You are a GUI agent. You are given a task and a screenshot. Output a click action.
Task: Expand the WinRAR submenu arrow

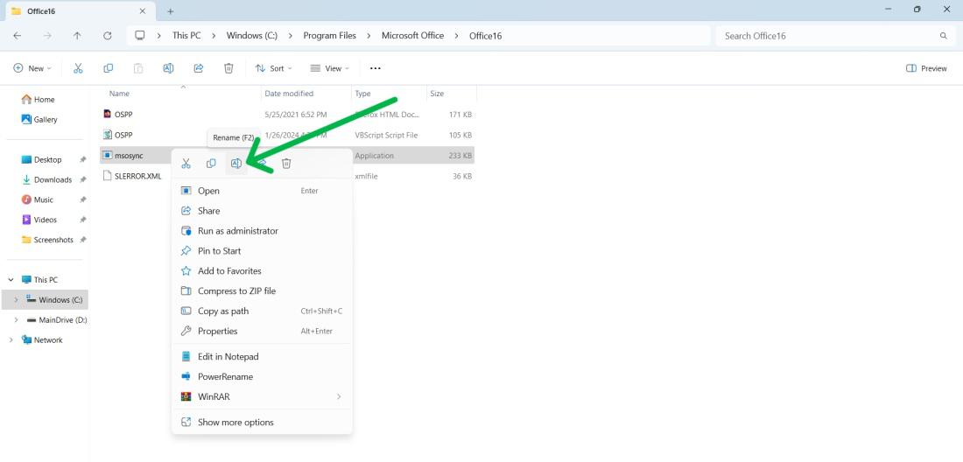point(339,397)
